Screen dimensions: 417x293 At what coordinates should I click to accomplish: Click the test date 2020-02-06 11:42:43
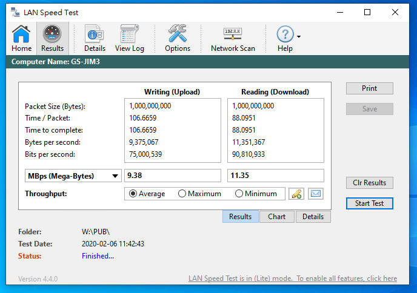click(x=113, y=244)
